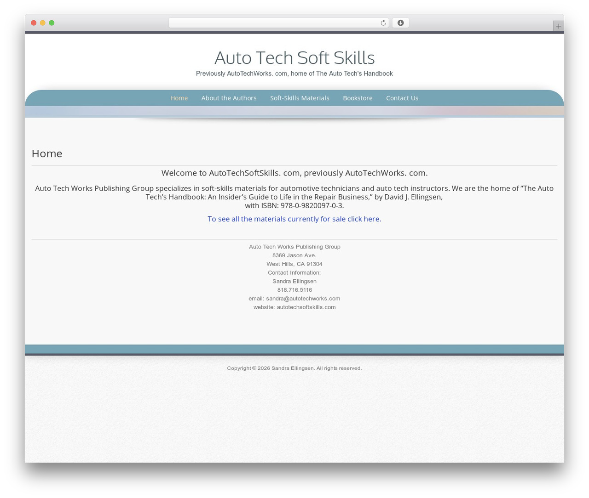This screenshot has height=498, width=589.
Task: Minimize the window using the yellow button
Action: coord(43,23)
